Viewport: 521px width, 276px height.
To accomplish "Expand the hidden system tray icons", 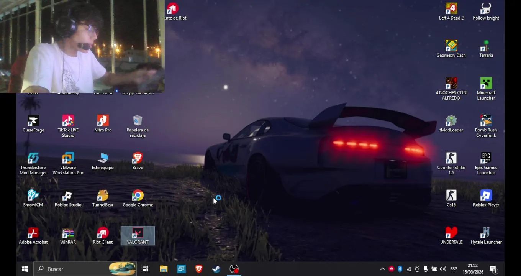I will (x=382, y=269).
